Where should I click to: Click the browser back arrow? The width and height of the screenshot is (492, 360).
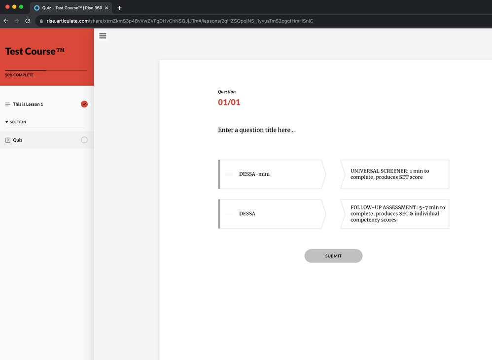click(x=5, y=21)
